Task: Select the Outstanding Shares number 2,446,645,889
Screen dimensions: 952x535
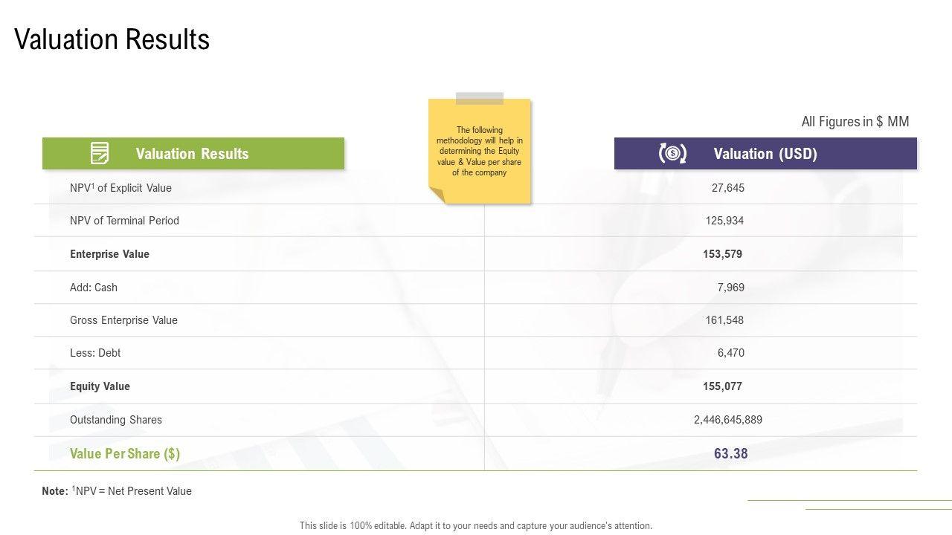Action: tap(727, 420)
